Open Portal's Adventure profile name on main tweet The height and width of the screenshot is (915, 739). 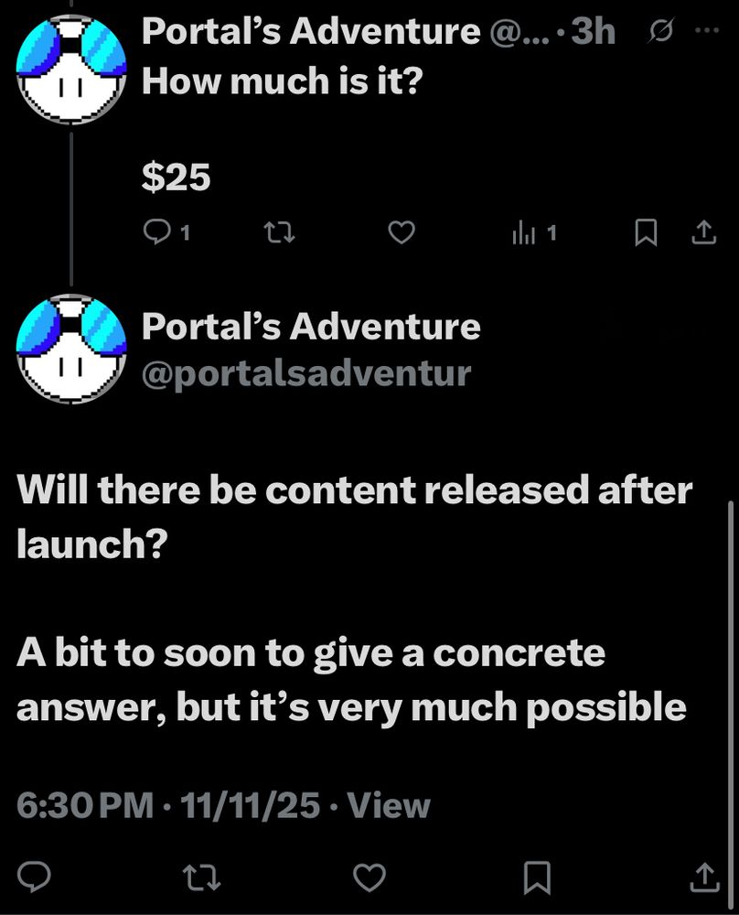[x=311, y=327]
